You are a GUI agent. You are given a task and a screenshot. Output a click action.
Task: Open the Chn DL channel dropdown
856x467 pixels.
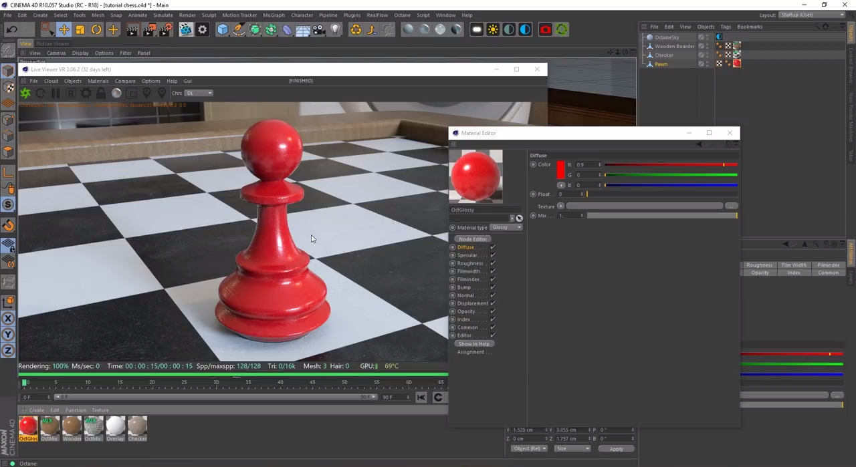point(199,94)
